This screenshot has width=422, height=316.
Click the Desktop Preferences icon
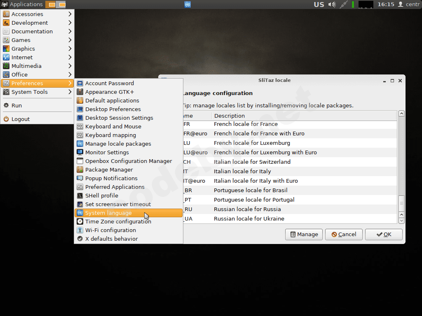coord(80,109)
